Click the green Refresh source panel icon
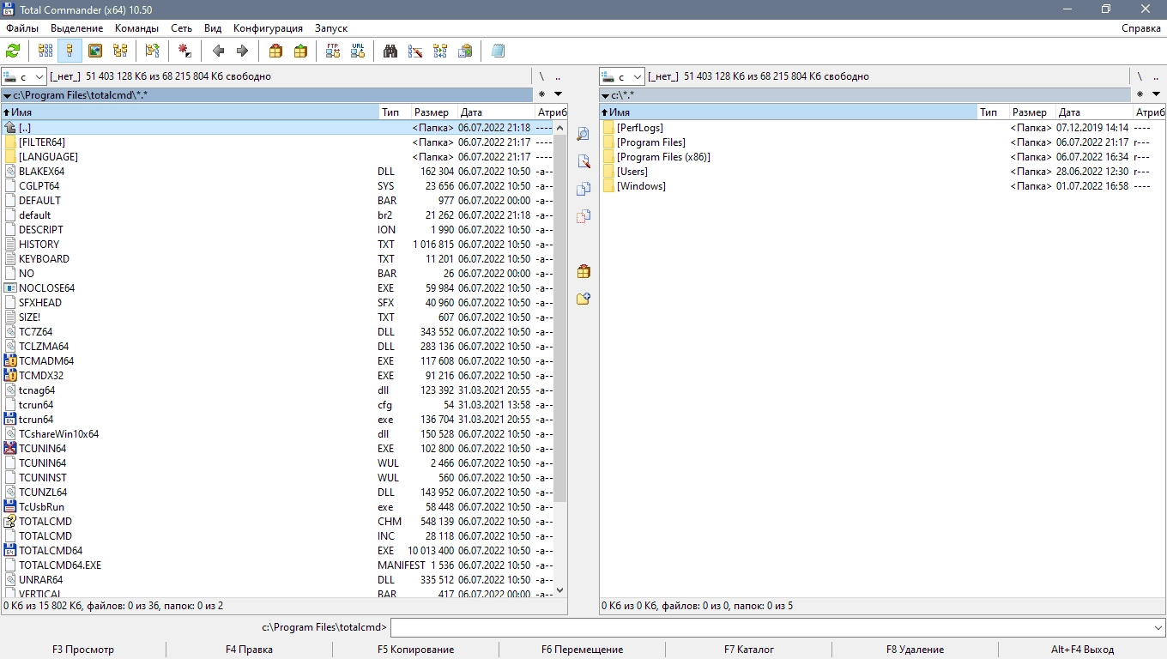1167x659 pixels. coord(13,51)
